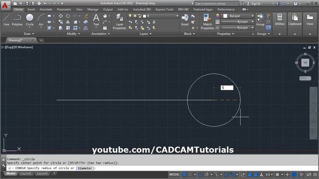Switch to the Layout1 tab

[26, 174]
